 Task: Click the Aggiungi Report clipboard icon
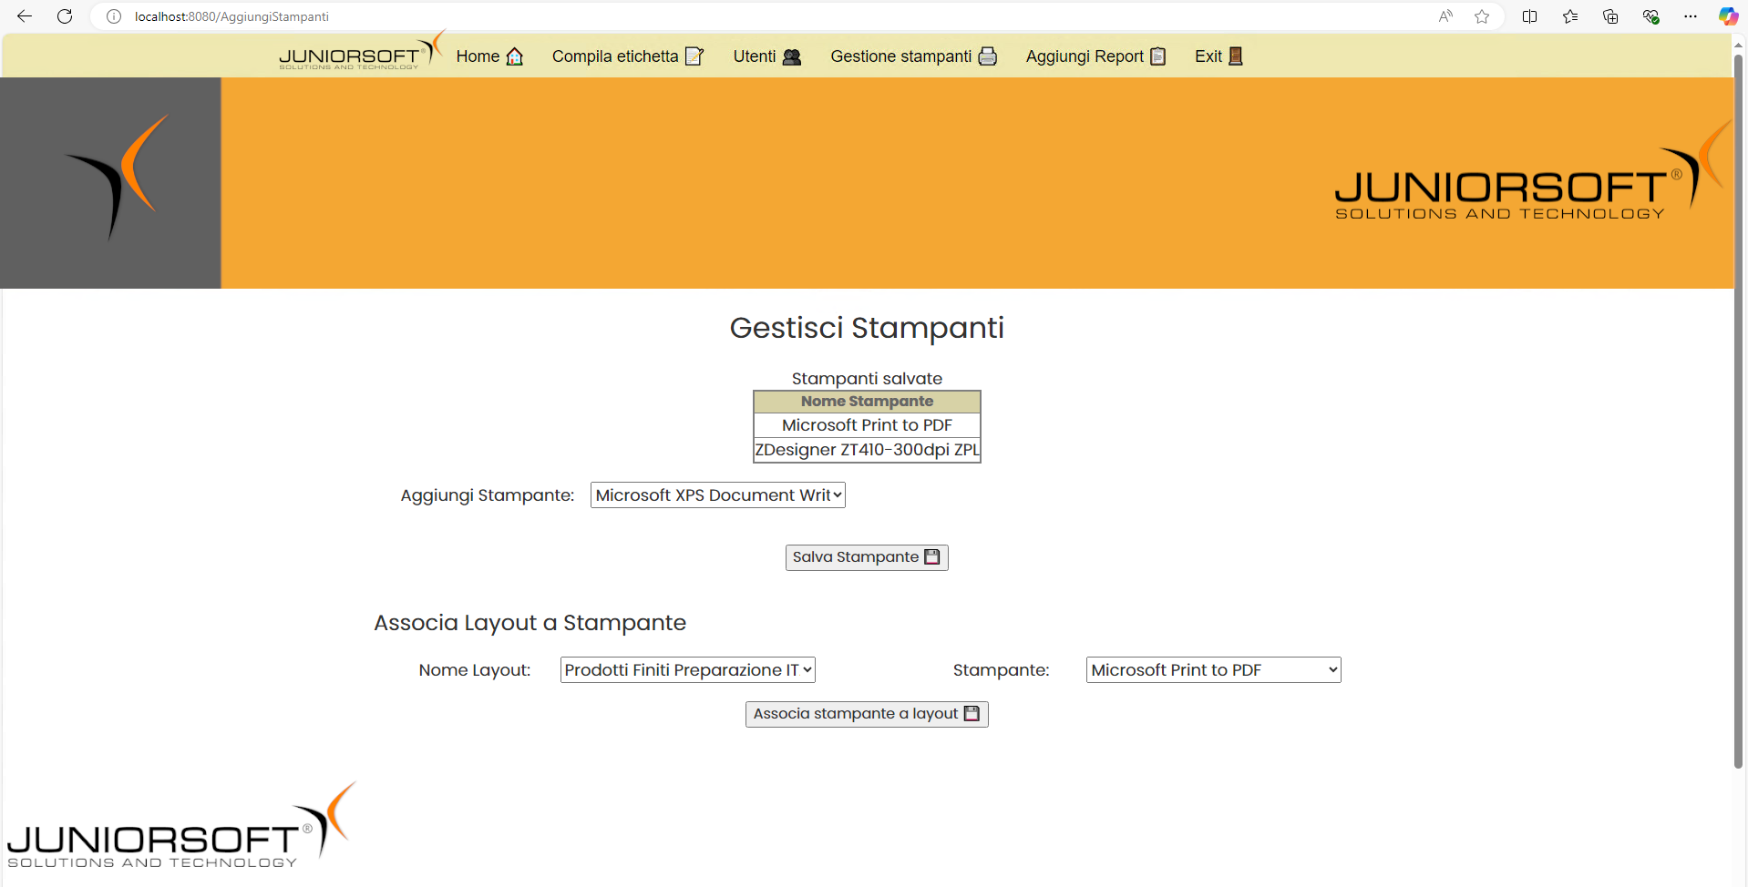(1158, 56)
